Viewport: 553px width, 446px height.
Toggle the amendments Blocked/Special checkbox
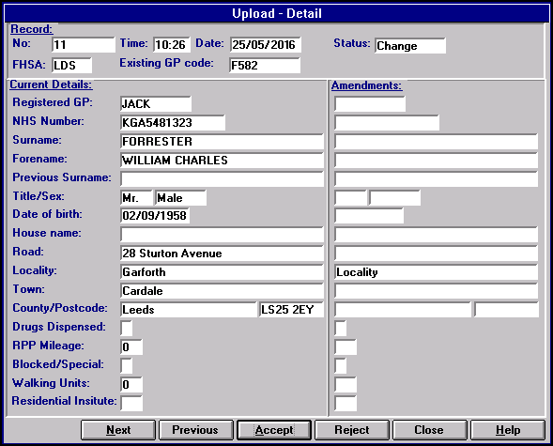coord(340,365)
